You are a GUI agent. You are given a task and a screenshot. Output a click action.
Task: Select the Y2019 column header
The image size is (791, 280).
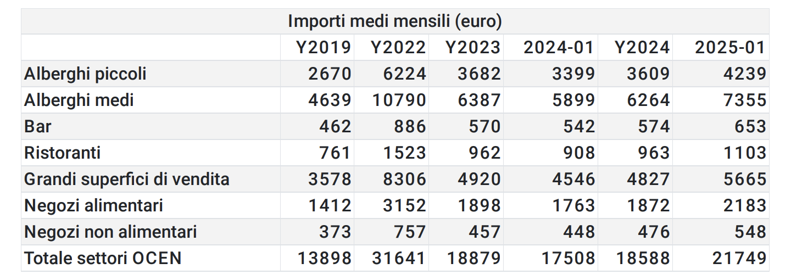[324, 48]
